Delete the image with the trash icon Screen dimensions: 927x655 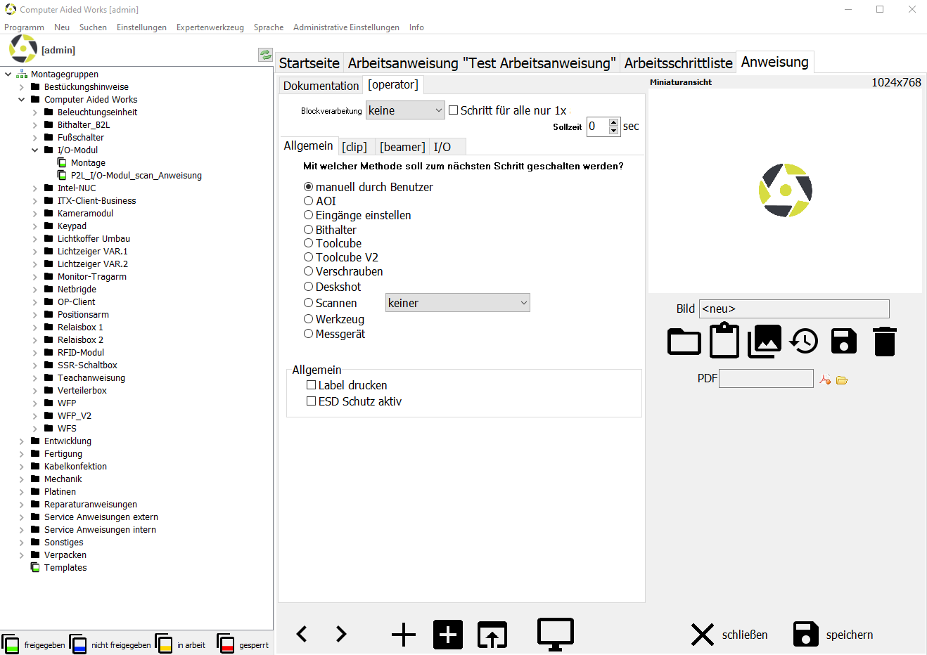[x=883, y=341]
